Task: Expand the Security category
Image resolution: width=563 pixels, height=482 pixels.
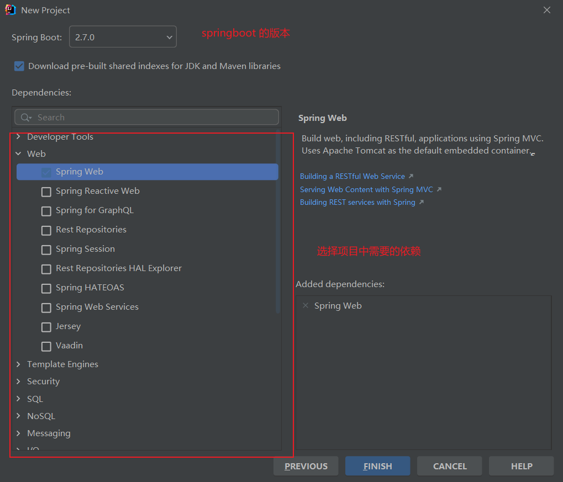Action: click(x=18, y=382)
